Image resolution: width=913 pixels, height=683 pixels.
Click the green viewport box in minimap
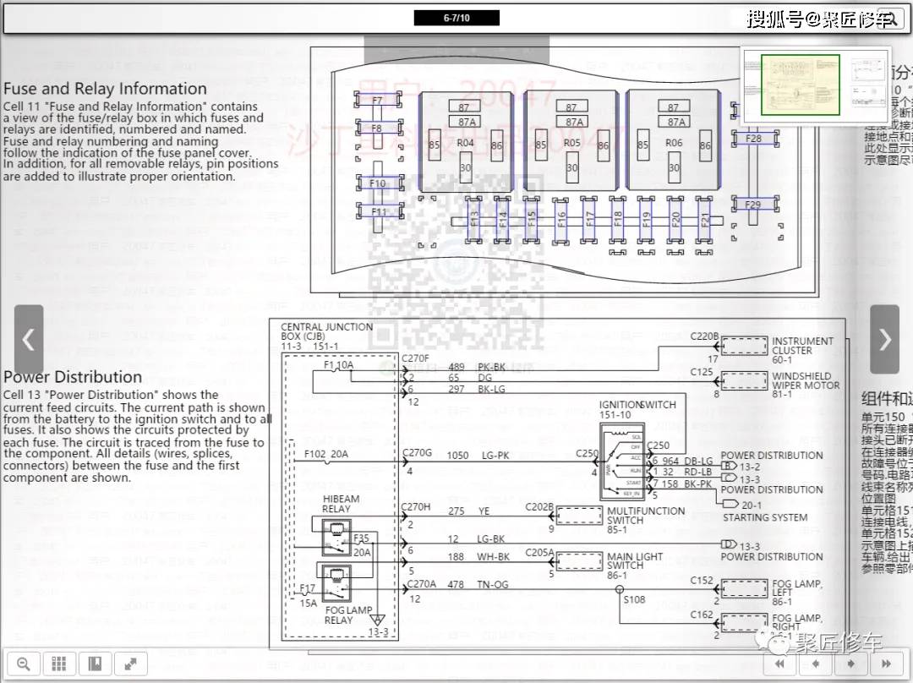click(x=800, y=85)
